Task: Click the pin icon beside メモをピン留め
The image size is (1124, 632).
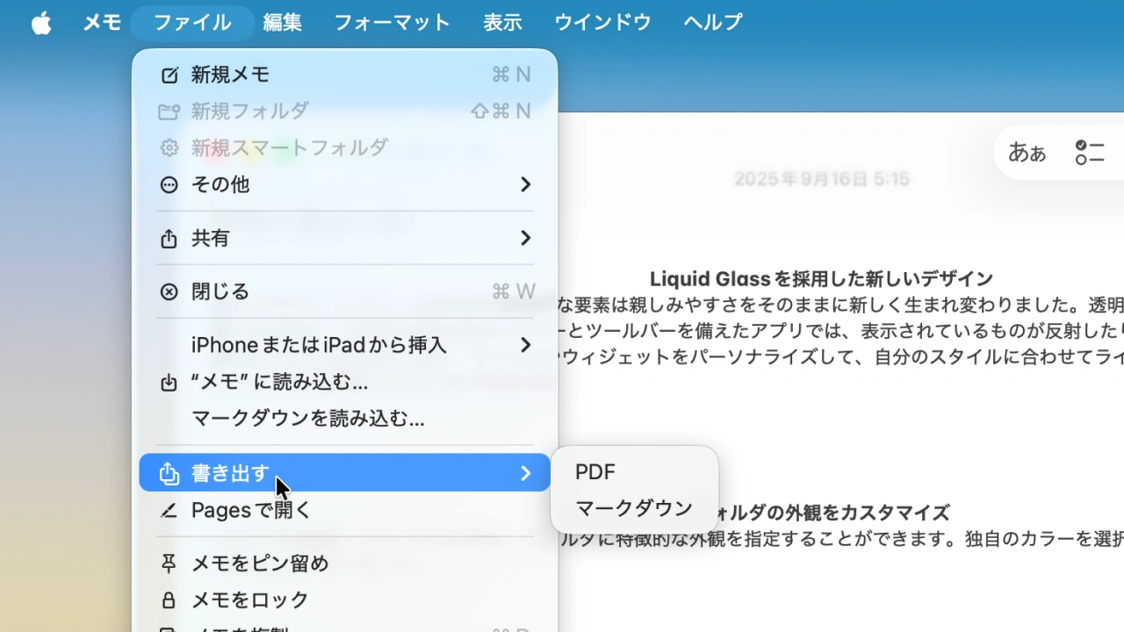Action: 169,564
